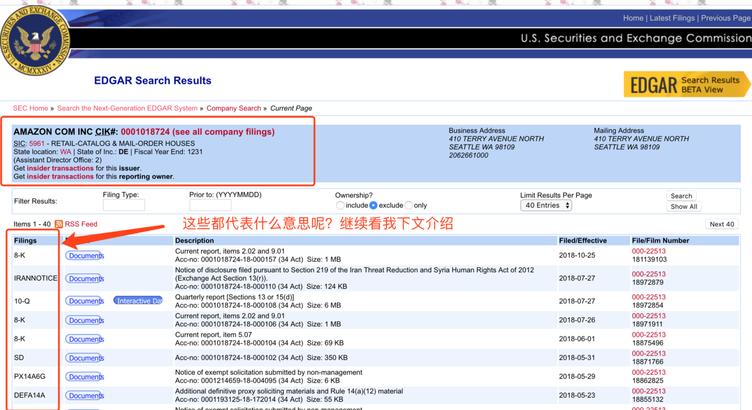Select the include ownership radio button
This screenshot has width=752, height=410.
[x=340, y=206]
